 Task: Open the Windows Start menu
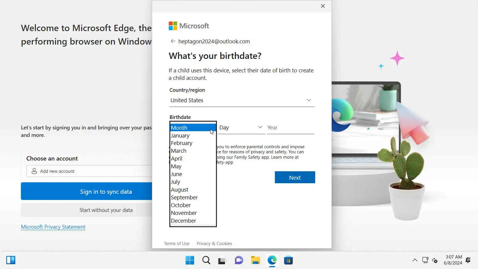[x=190, y=260]
